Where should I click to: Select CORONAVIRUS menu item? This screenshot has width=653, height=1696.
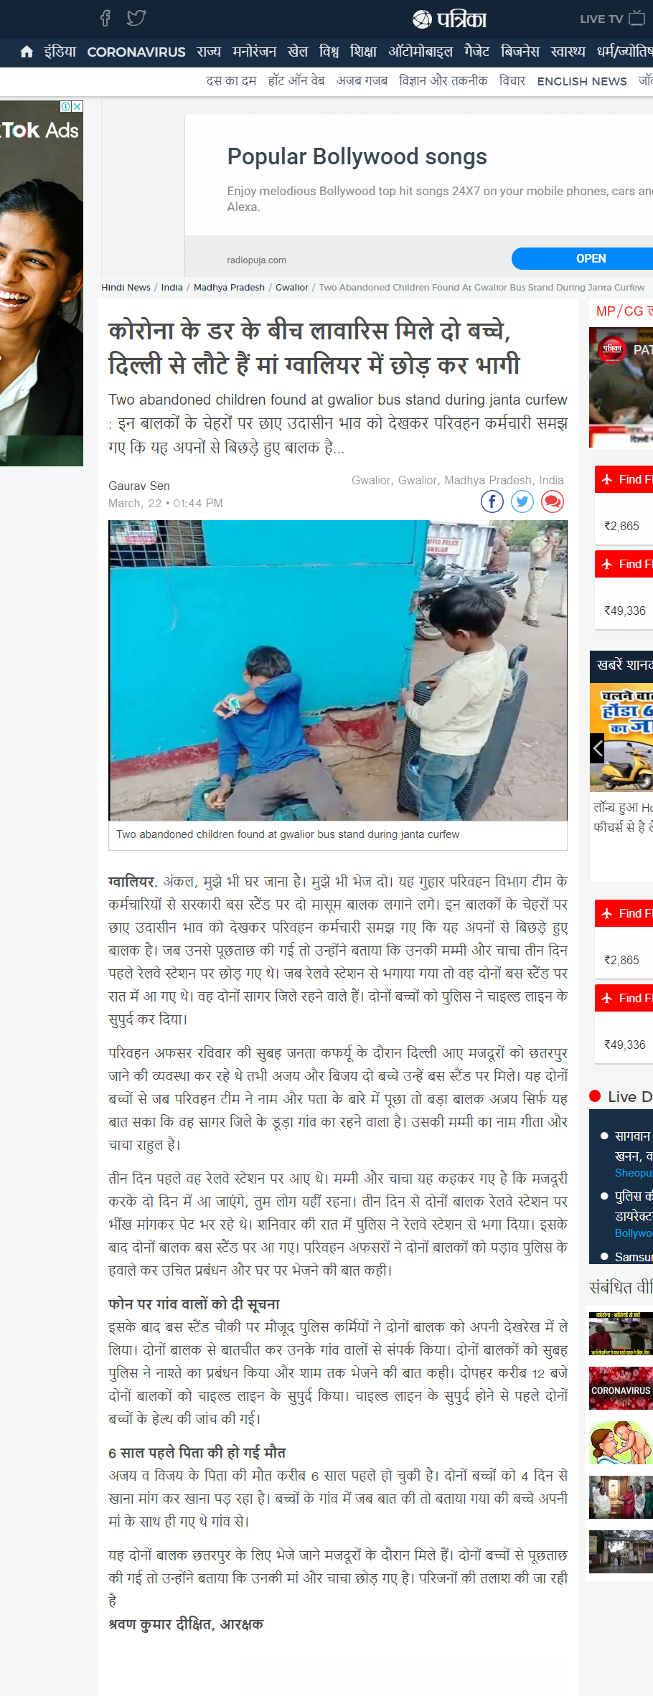136,52
